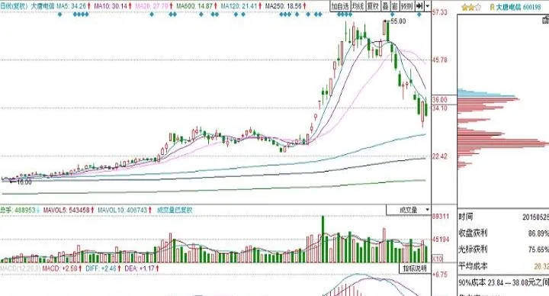
Task: Click stock name 大唐电信 in right panel
Action: [508, 8]
